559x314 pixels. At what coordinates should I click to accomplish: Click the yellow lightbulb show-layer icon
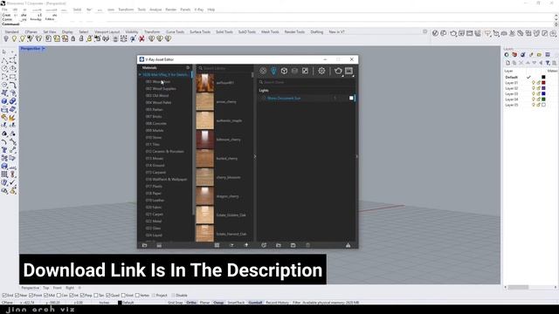(14, 38)
